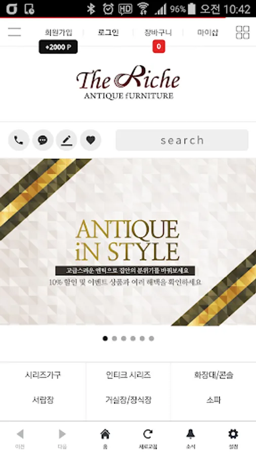Go to home via bottom bar icon
This screenshot has width=256, height=456.
(105, 438)
